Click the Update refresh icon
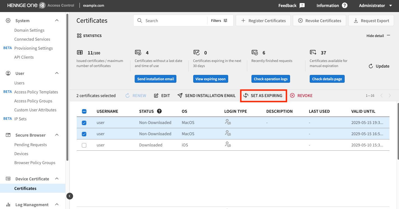 (371, 66)
